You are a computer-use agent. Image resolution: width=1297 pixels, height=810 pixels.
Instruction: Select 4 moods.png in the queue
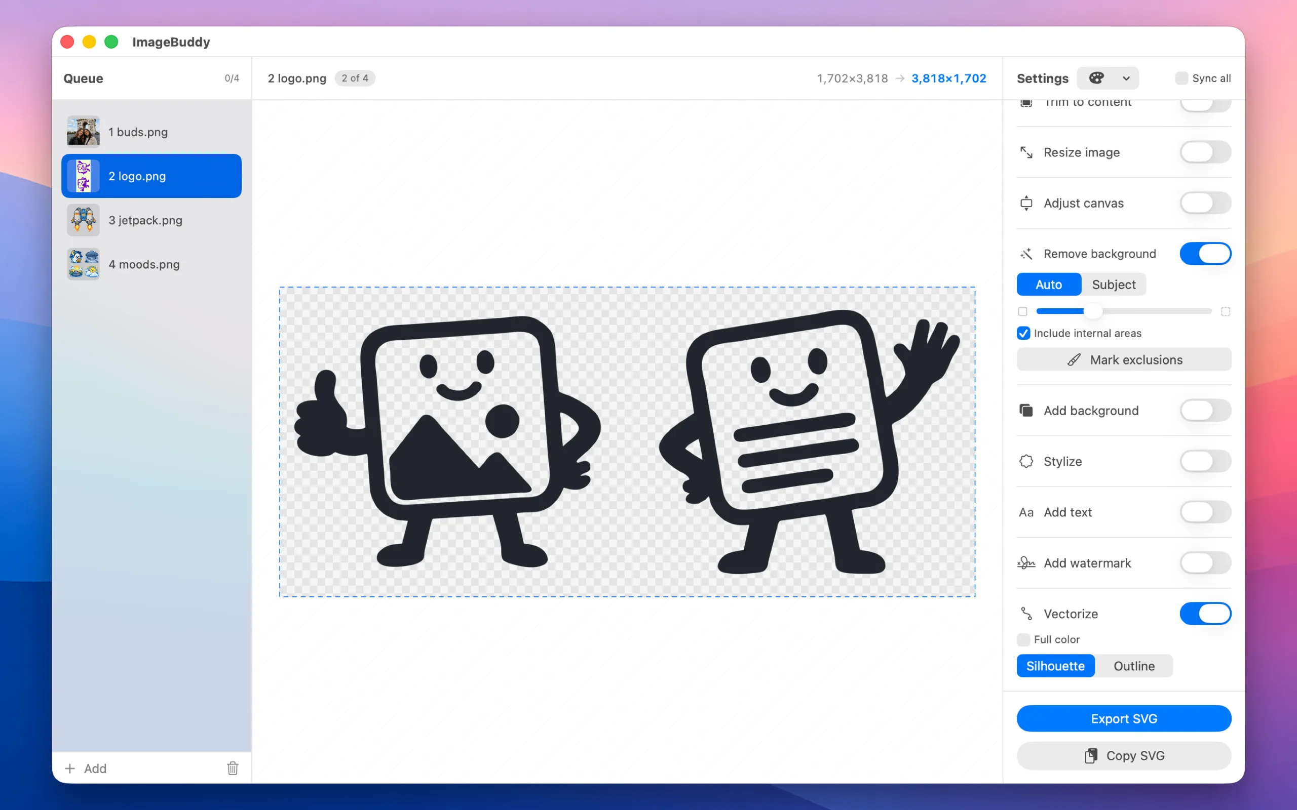(x=151, y=264)
